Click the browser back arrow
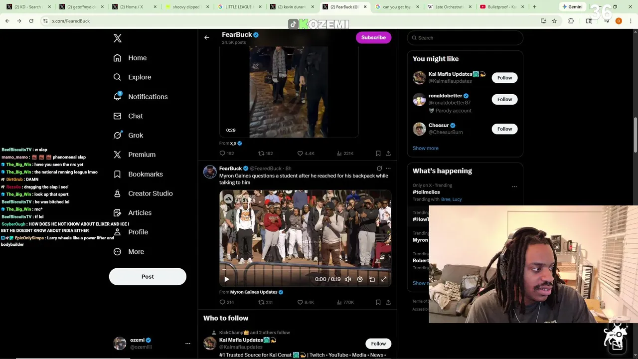This screenshot has width=638, height=359. (x=7, y=21)
